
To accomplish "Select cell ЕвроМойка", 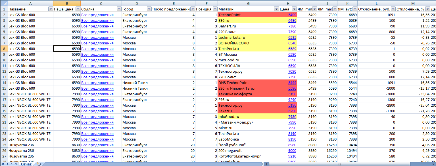I will (x=249, y=139).
